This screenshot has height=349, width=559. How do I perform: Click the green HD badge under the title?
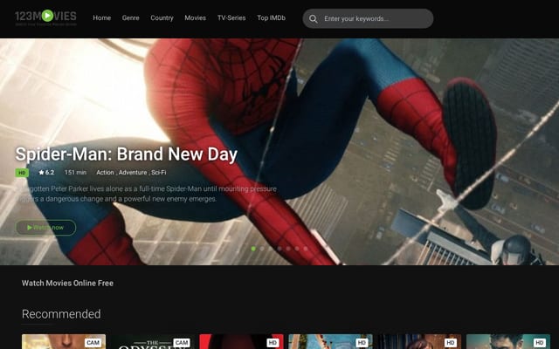pos(22,173)
